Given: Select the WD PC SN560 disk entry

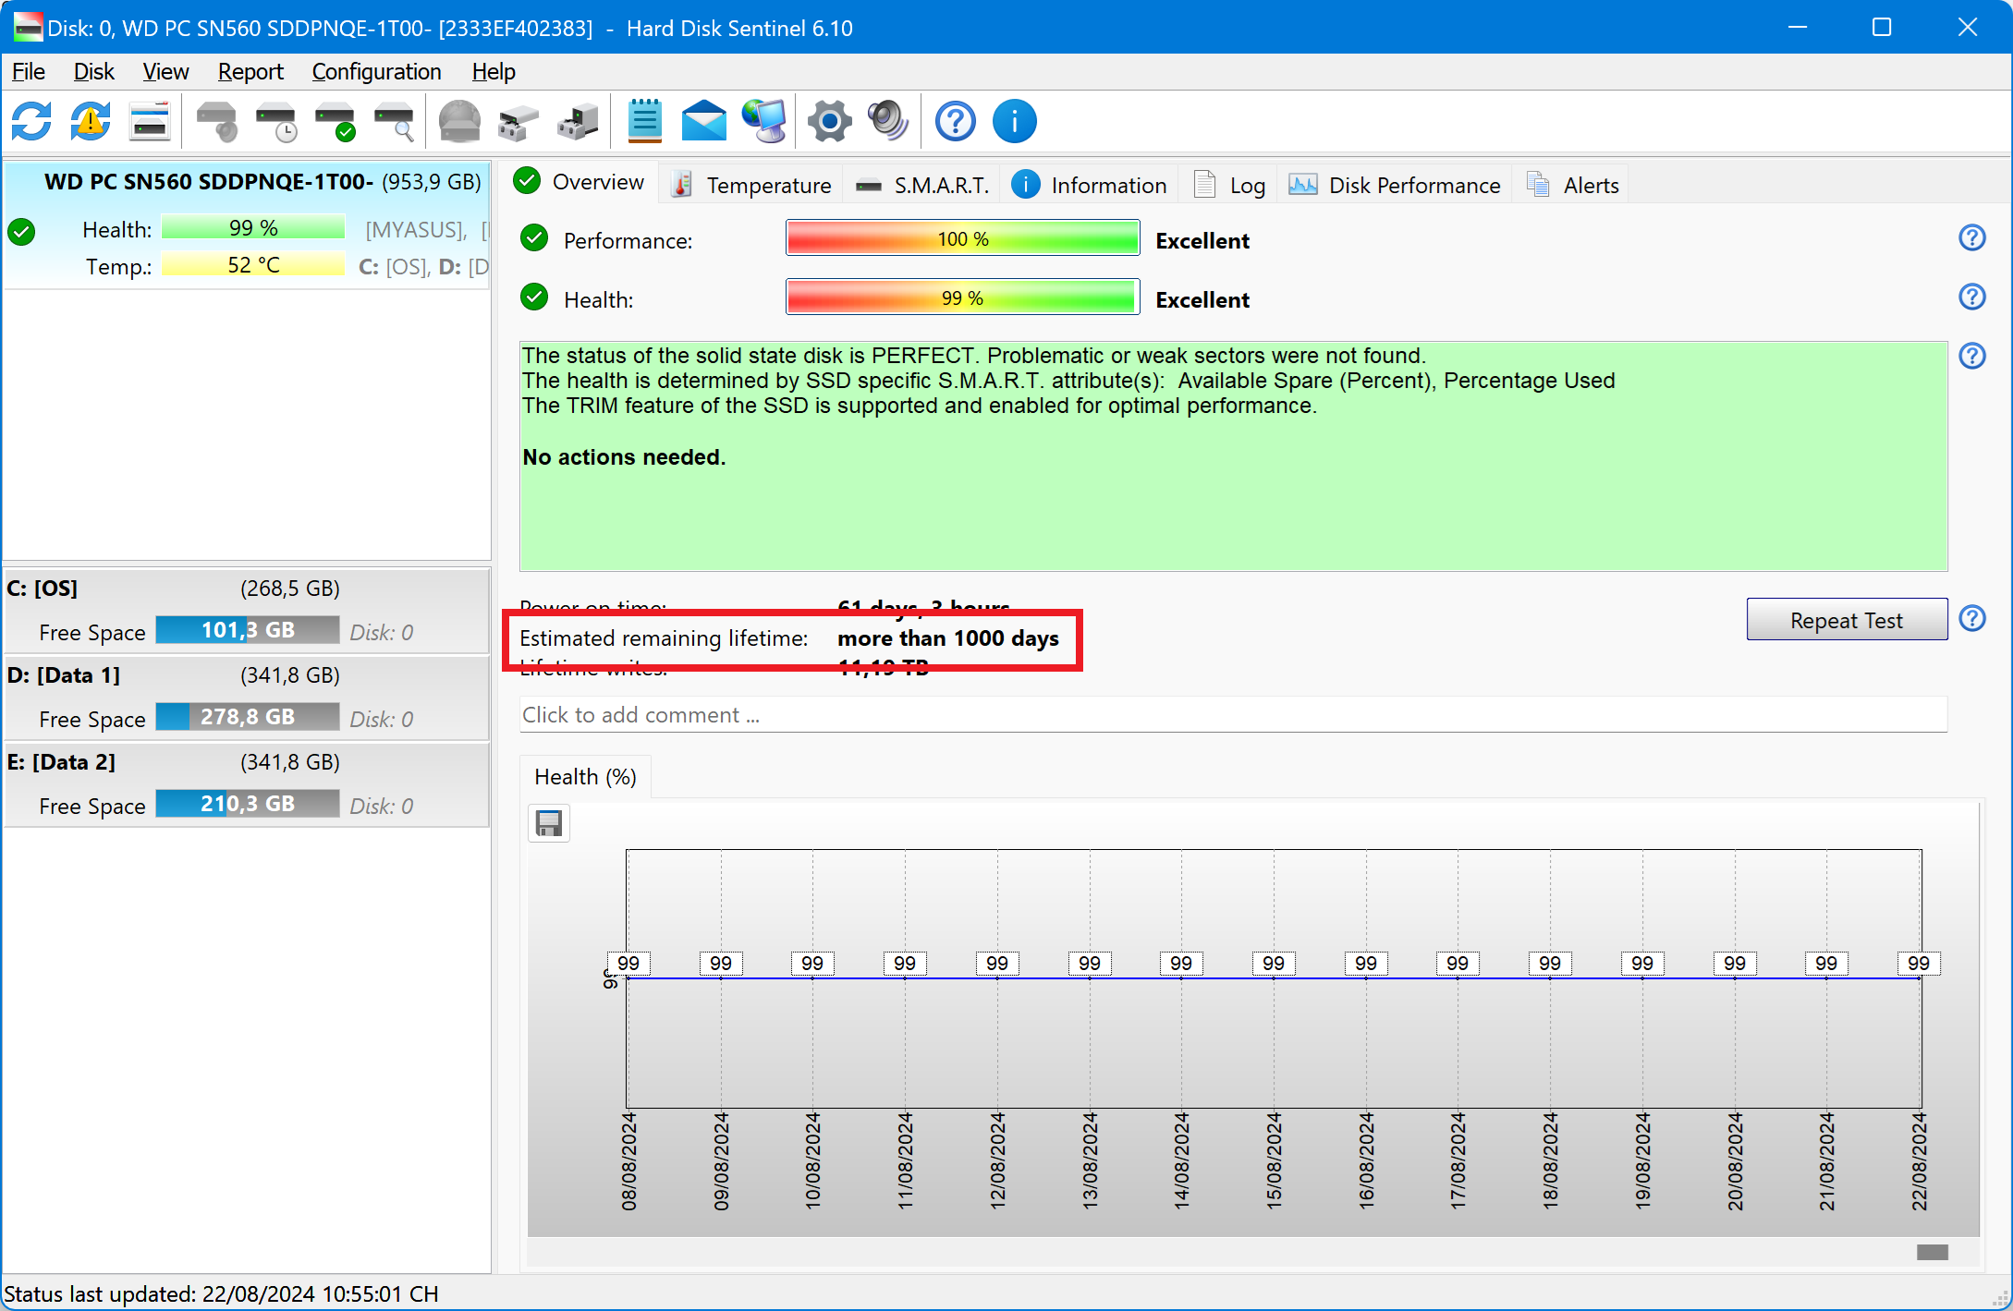Looking at the screenshot, I should tap(247, 225).
